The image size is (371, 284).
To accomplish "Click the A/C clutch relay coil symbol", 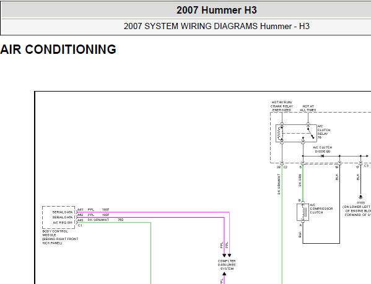I will 280,134.
